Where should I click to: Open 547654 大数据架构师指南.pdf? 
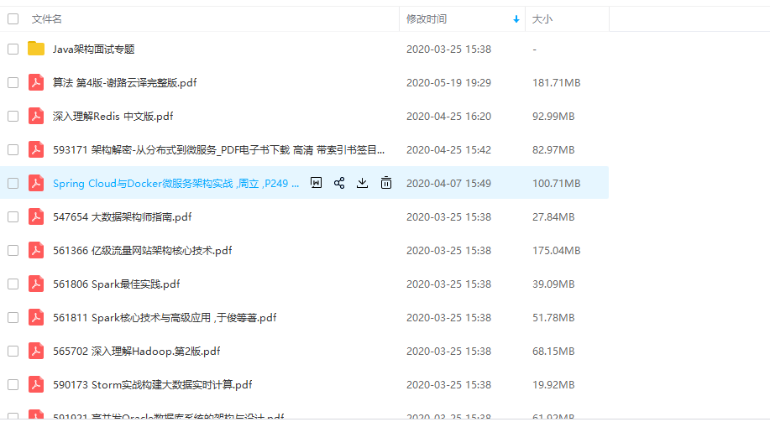(x=123, y=217)
